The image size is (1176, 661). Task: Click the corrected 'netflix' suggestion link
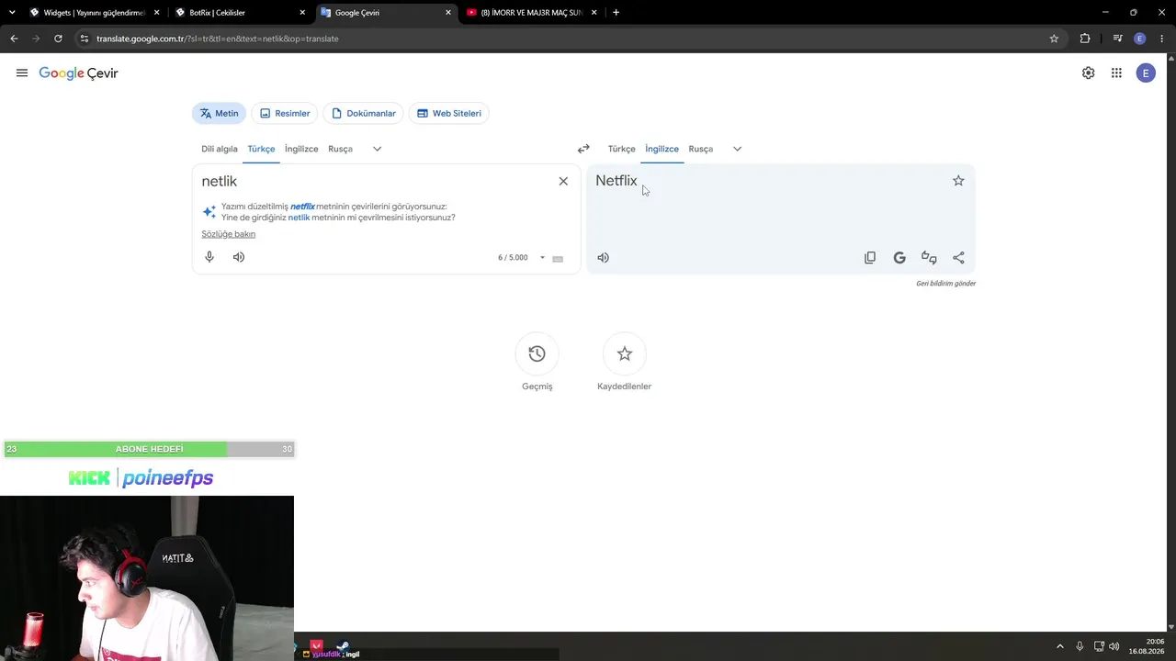pyautogui.click(x=302, y=207)
